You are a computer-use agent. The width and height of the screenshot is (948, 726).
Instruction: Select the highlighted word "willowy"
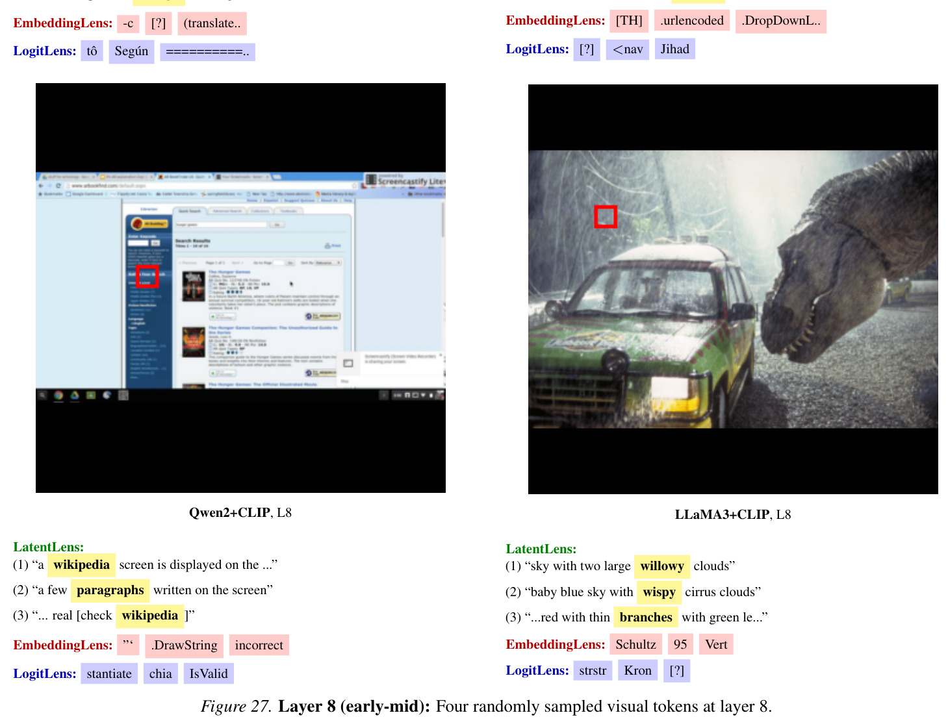pos(662,566)
